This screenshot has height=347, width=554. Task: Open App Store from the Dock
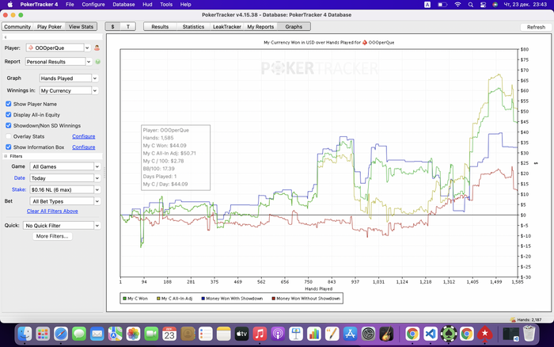click(350, 334)
